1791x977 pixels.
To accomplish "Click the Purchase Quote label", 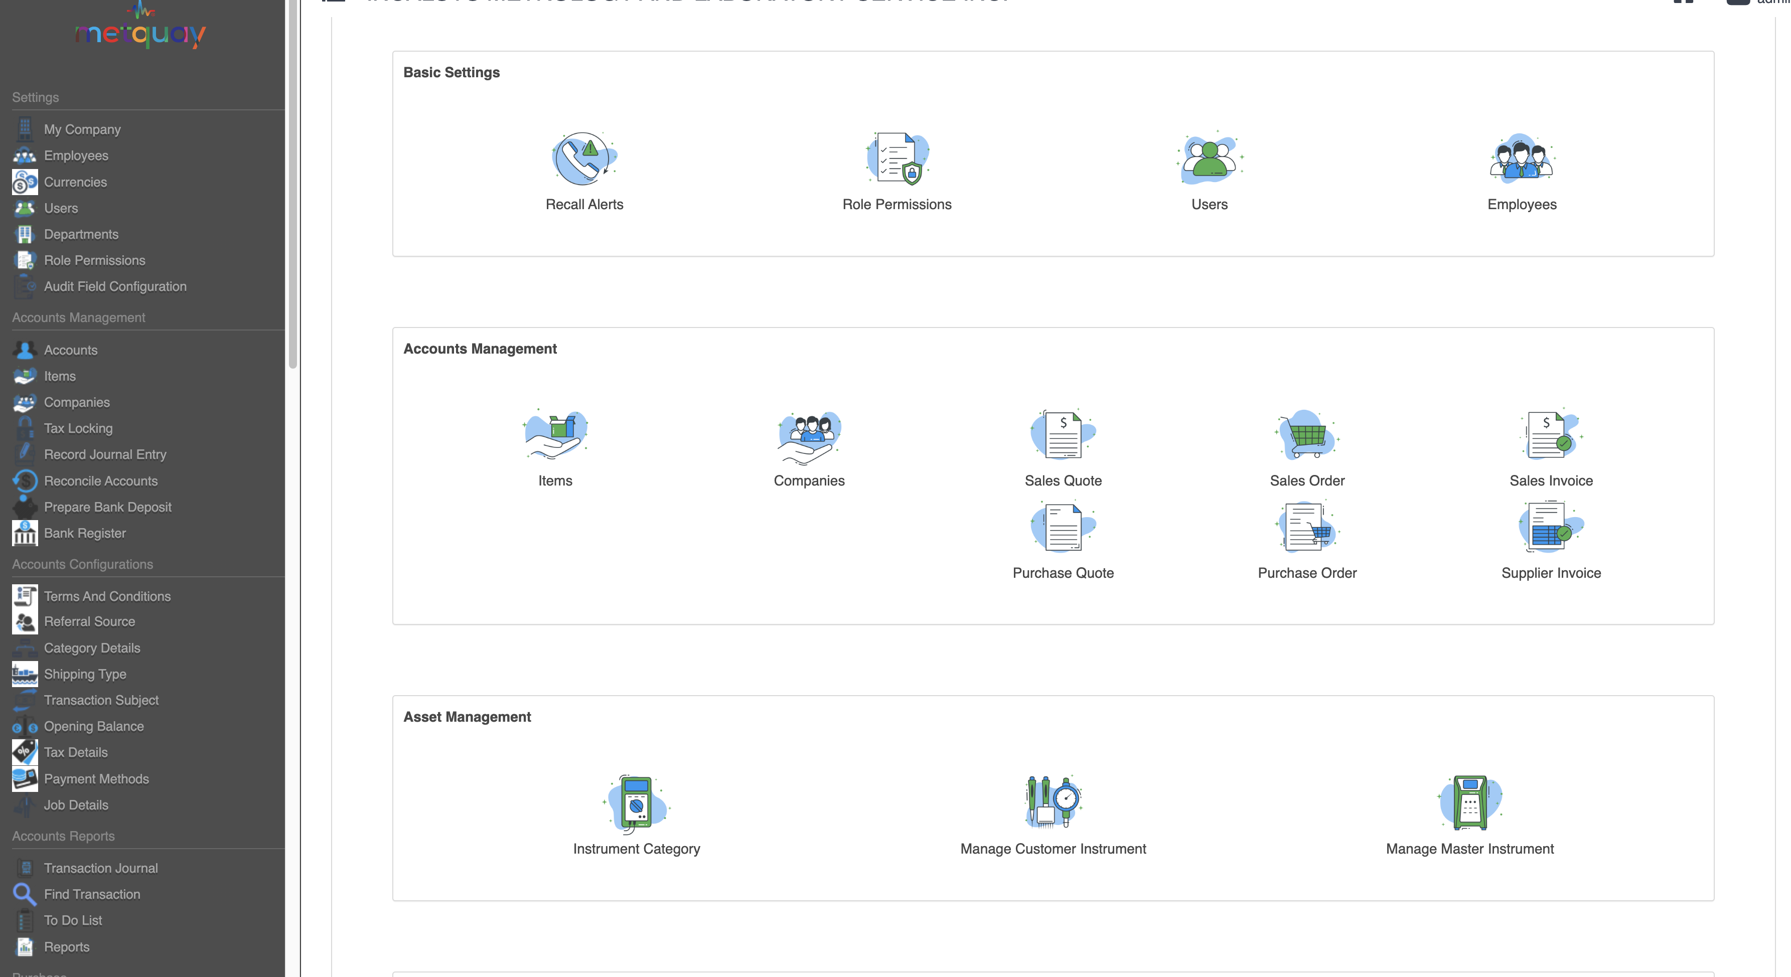I will (x=1063, y=573).
